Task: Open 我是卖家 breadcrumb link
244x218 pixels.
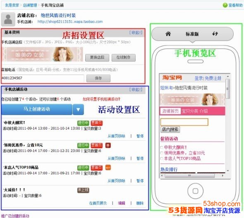Action: point(12,5)
